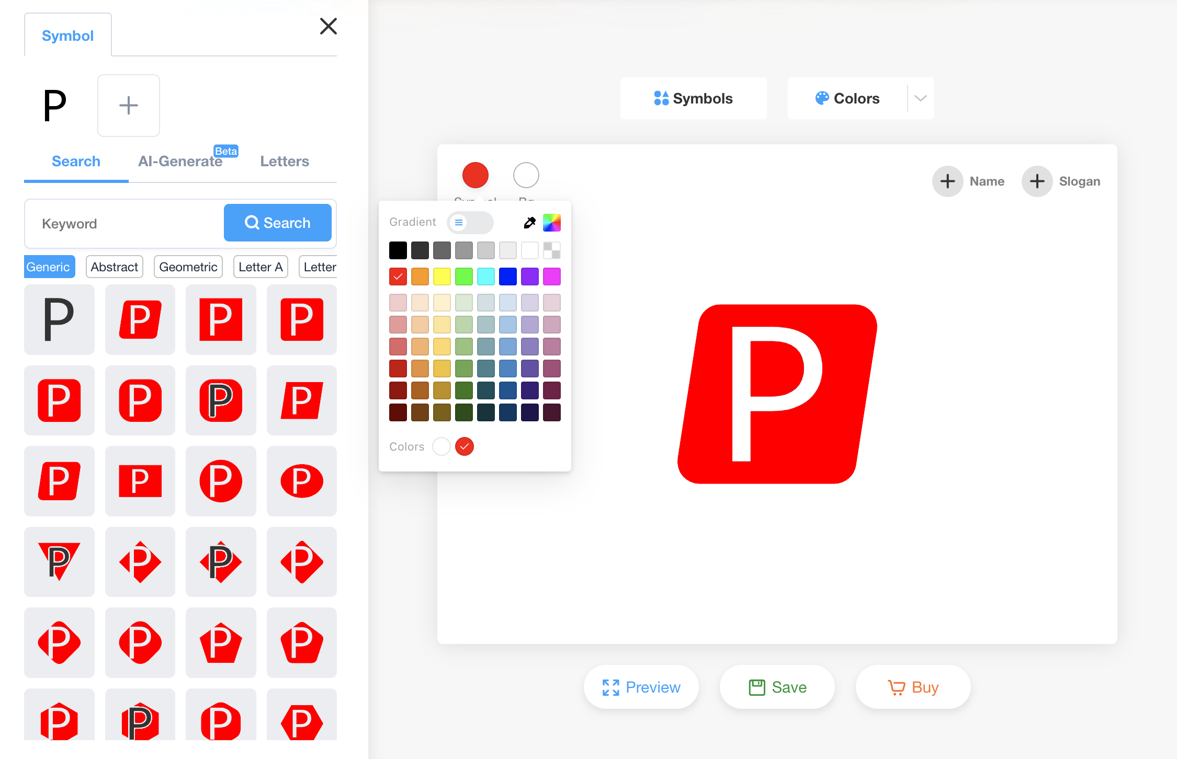
Task: Click the plus icon to add Slogan
Action: pos(1037,181)
